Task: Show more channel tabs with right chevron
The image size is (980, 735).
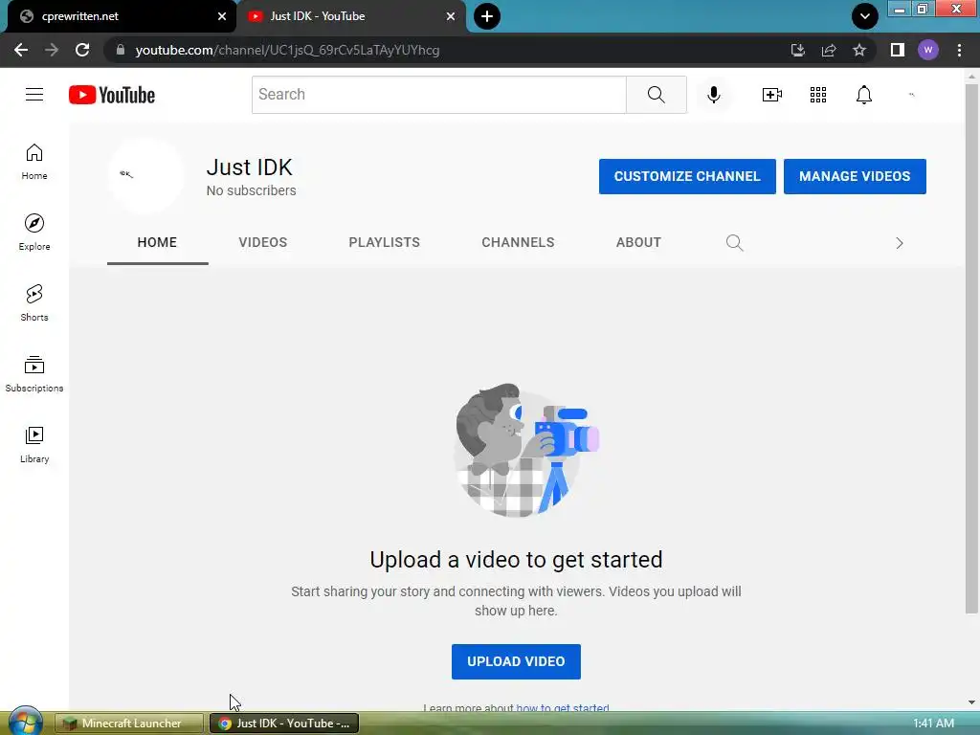Action: pyautogui.click(x=900, y=243)
